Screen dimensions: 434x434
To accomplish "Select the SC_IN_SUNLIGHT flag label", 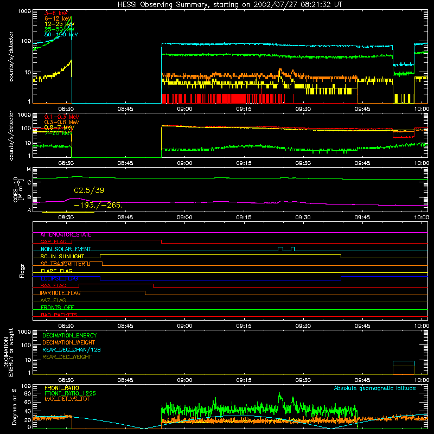I will 62,256.
